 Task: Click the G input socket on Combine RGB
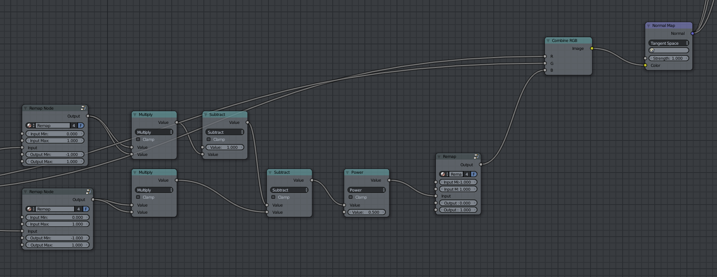[x=545, y=63]
